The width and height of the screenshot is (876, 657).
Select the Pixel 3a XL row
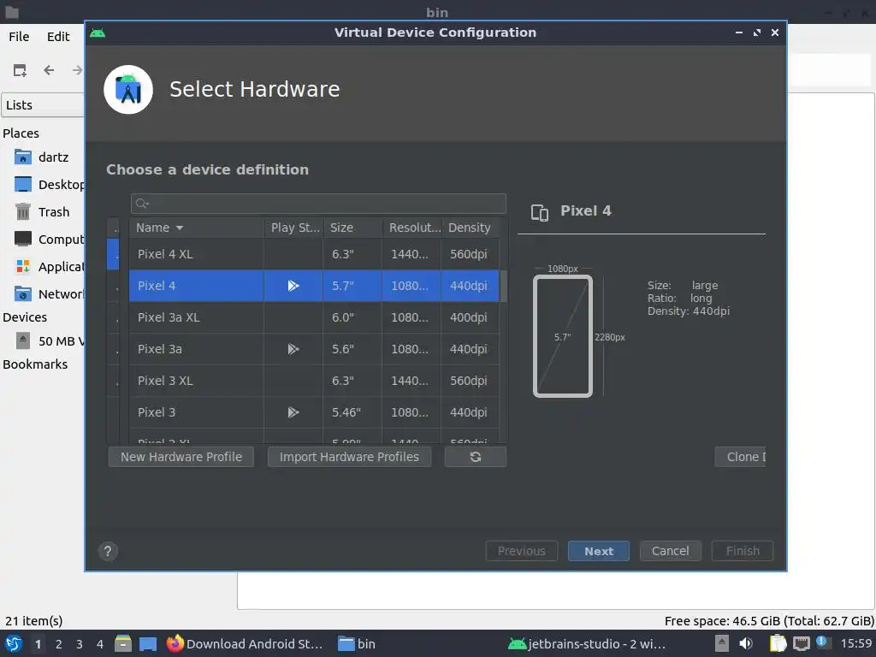coord(314,317)
